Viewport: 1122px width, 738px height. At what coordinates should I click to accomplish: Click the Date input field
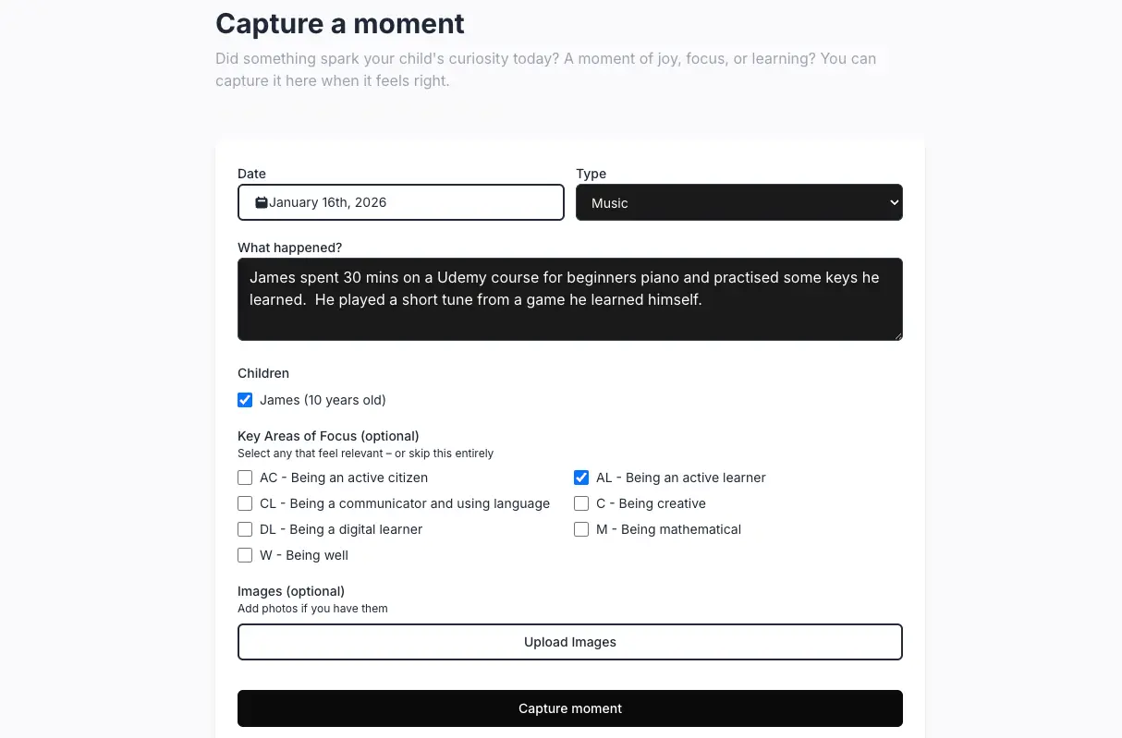(x=416, y=201)
